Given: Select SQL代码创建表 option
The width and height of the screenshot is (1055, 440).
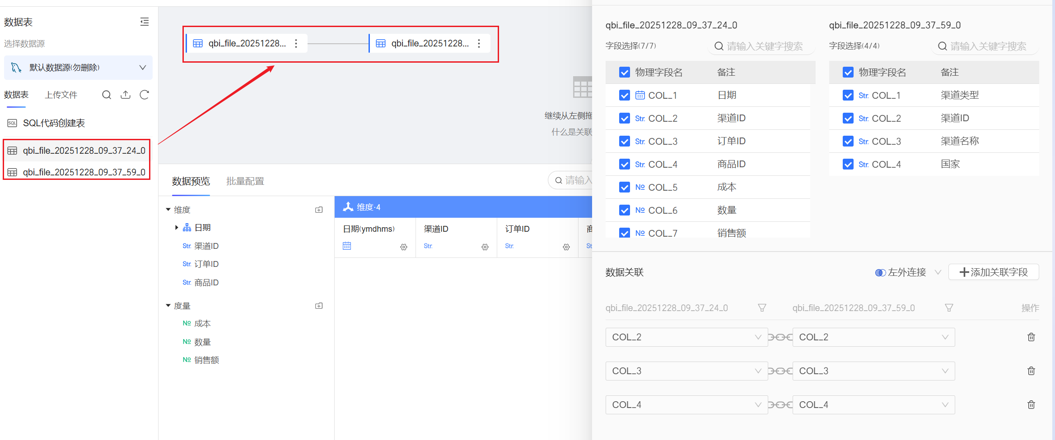Looking at the screenshot, I should pyautogui.click(x=54, y=123).
